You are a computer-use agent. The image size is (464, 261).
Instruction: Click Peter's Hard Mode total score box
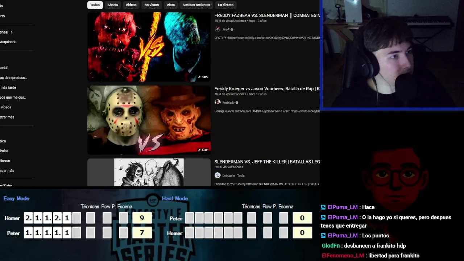(302, 218)
